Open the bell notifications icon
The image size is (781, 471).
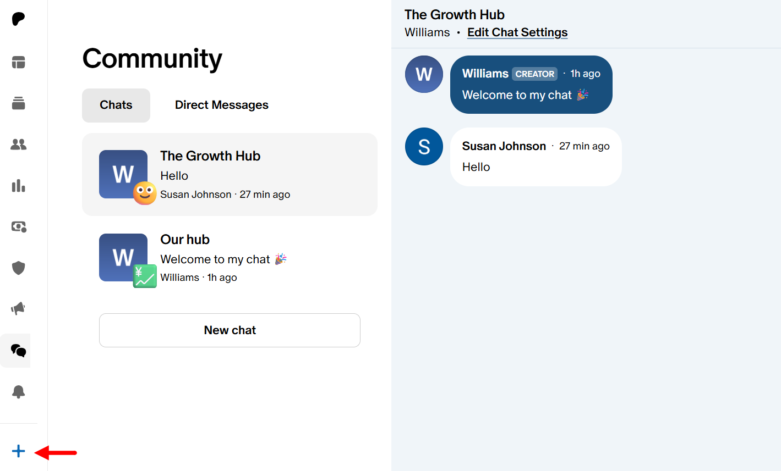[x=18, y=391]
